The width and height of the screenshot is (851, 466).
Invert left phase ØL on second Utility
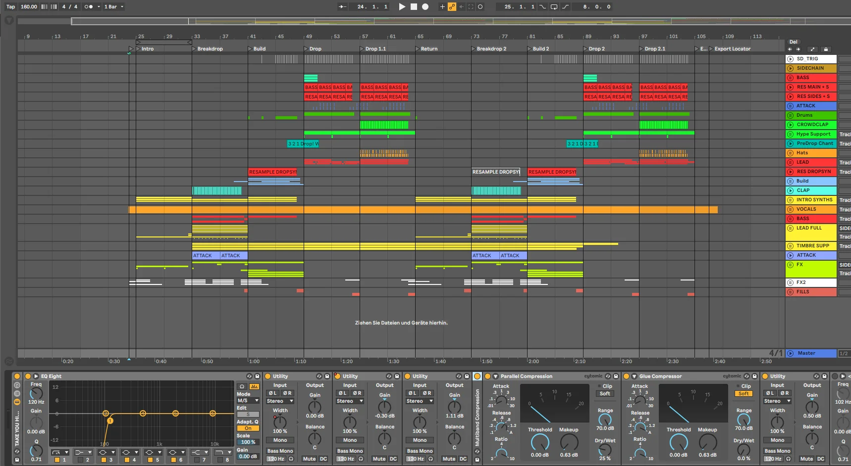coord(342,393)
